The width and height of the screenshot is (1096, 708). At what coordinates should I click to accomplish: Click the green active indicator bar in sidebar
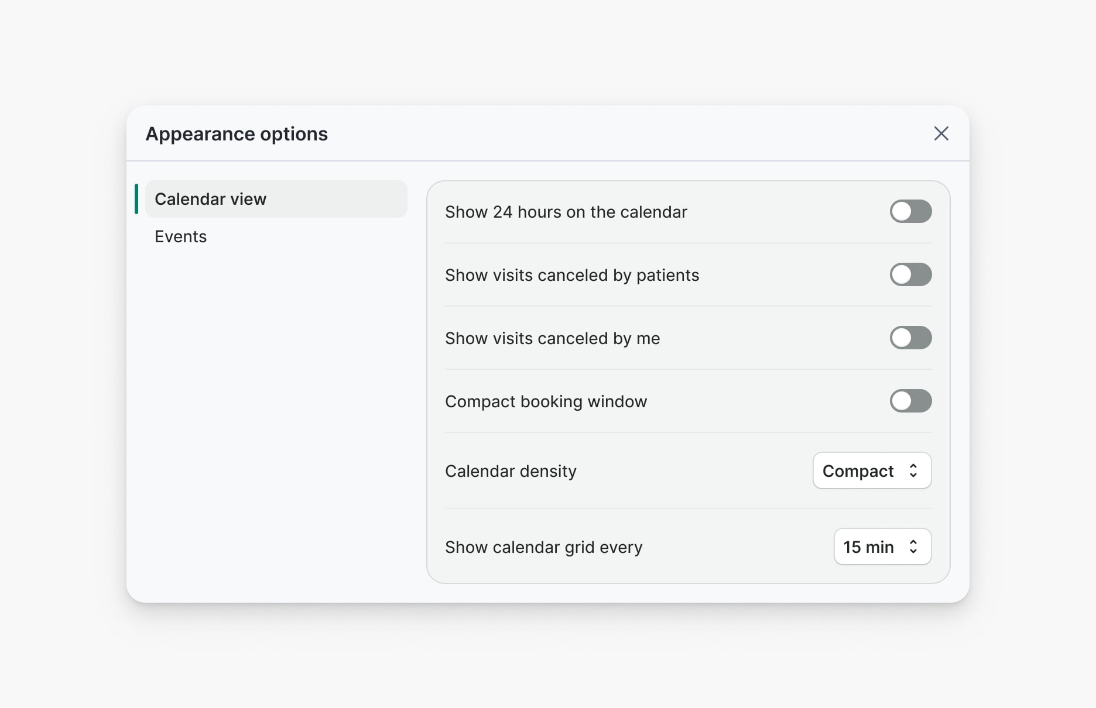(136, 199)
